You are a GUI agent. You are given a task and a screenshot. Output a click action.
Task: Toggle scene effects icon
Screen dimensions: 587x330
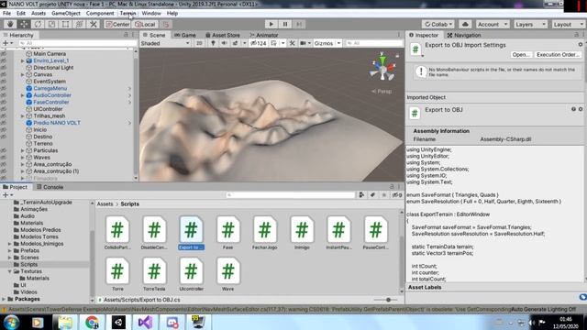pyautogui.click(x=235, y=43)
